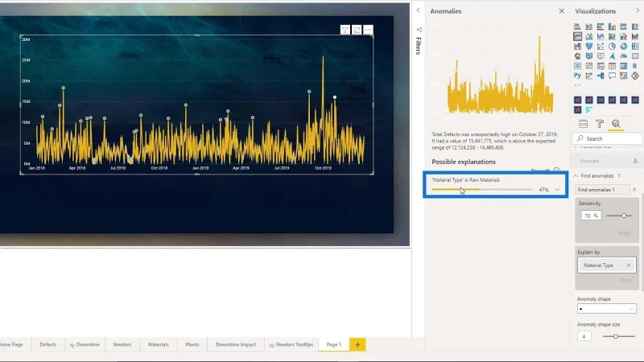Select the Python visual

click(577, 76)
